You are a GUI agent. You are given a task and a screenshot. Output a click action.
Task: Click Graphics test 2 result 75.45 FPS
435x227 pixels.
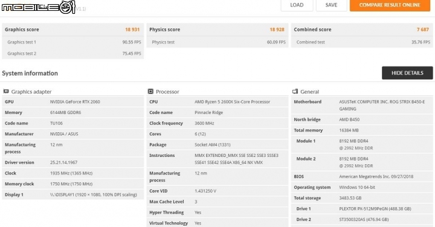coord(132,54)
